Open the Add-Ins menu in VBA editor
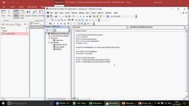This screenshot has width=189, height=106. pyautogui.click(x=100, y=13)
